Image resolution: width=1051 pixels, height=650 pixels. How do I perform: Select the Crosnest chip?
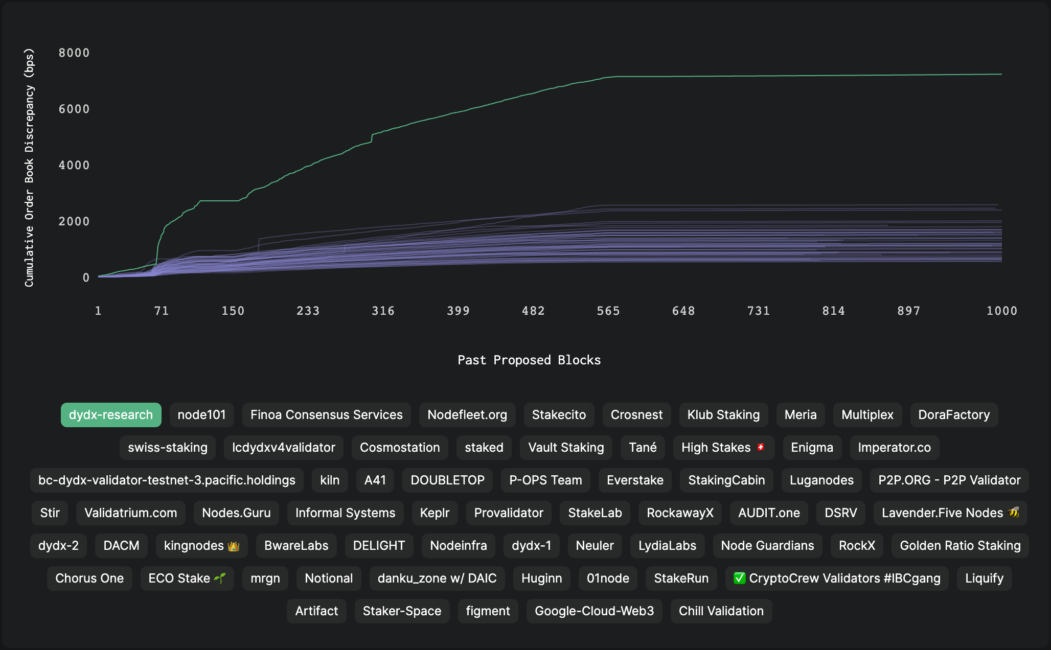coord(636,414)
